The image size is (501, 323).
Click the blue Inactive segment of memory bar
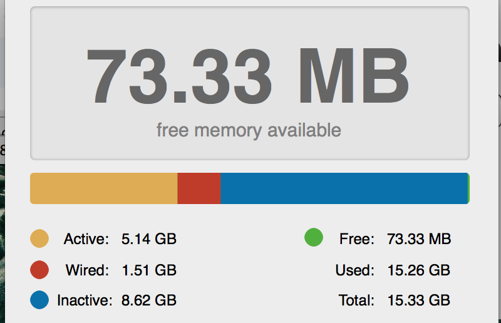(x=344, y=188)
